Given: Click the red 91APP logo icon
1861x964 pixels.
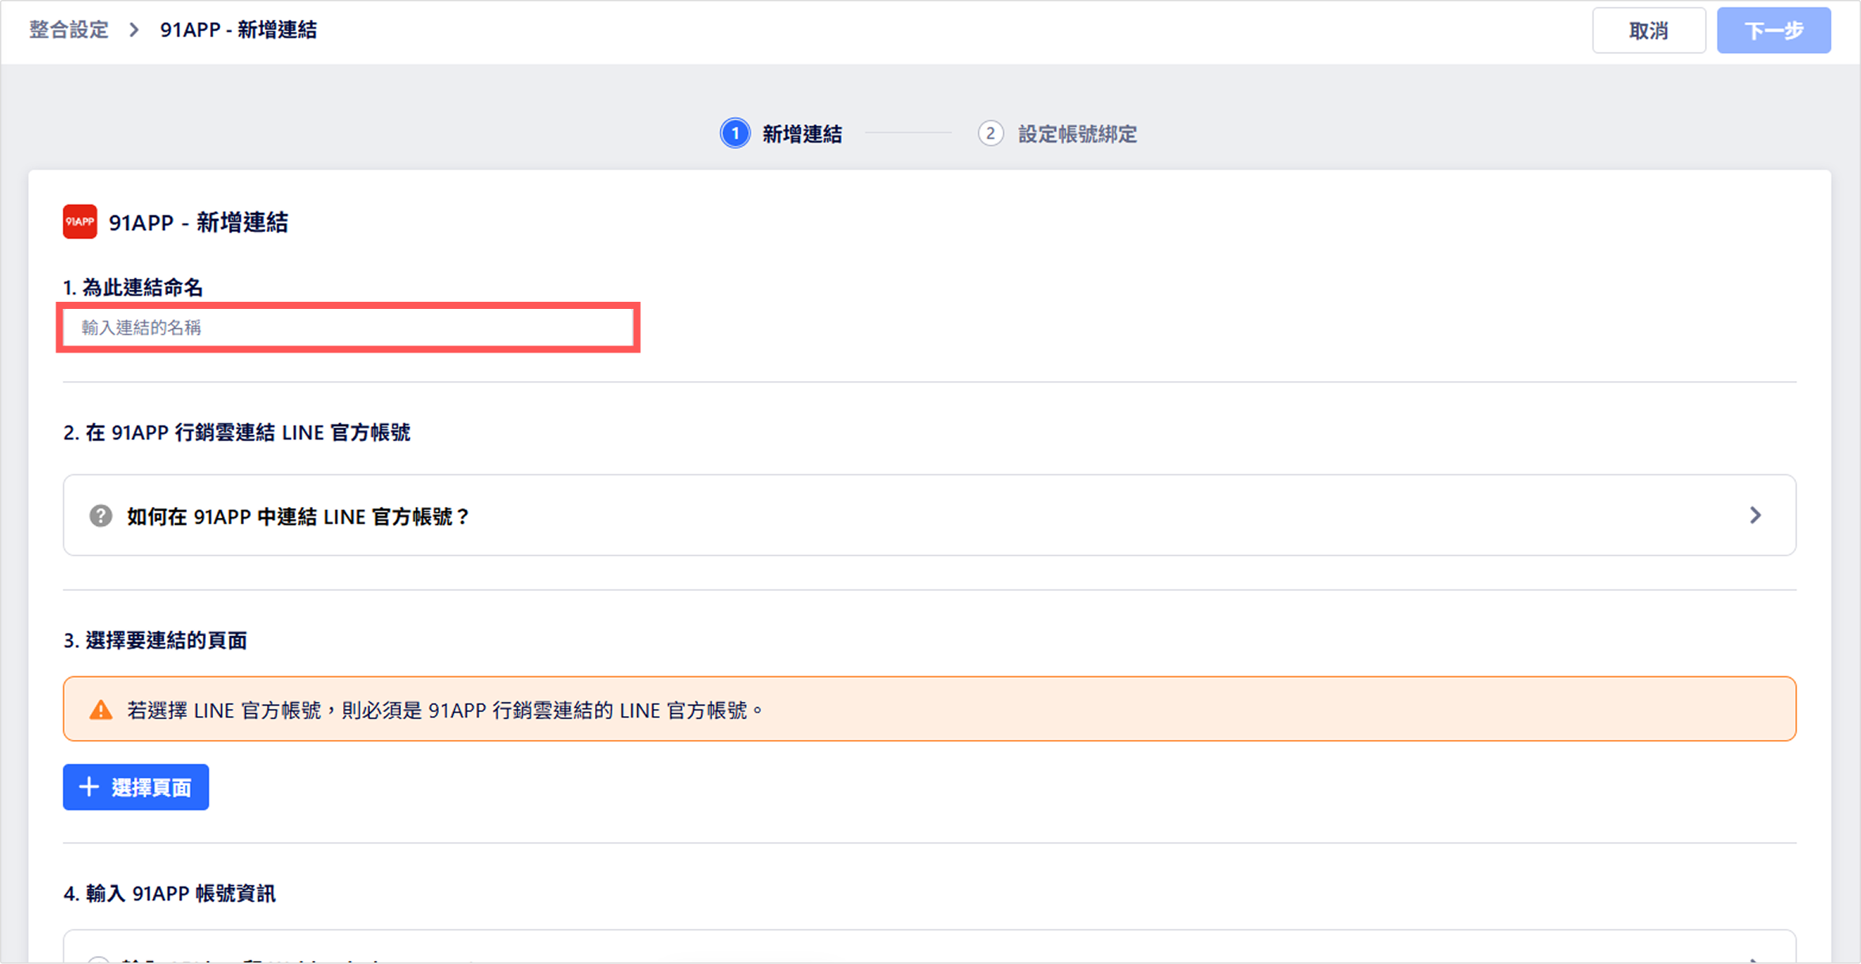Looking at the screenshot, I should click(x=80, y=222).
